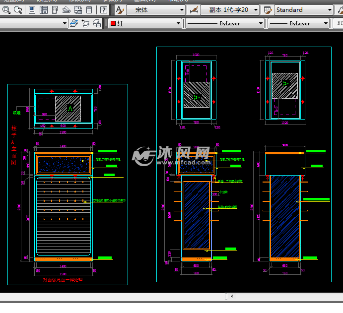Open the Properties palette icon
This screenshot has width=343, height=313.
(32, 10)
